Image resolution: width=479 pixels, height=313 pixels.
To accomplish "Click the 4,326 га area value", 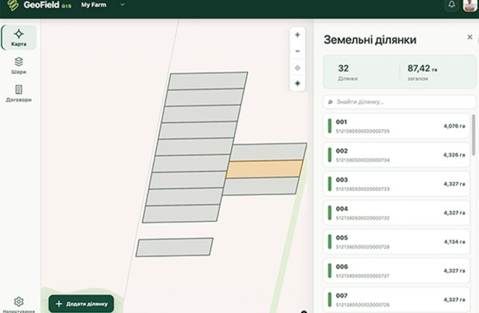I will 454,155.
